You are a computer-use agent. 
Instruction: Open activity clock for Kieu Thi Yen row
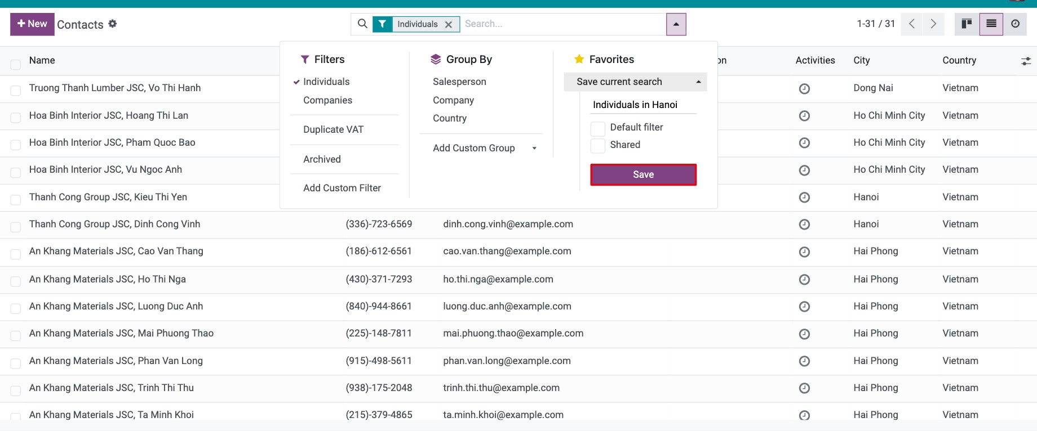click(x=804, y=197)
